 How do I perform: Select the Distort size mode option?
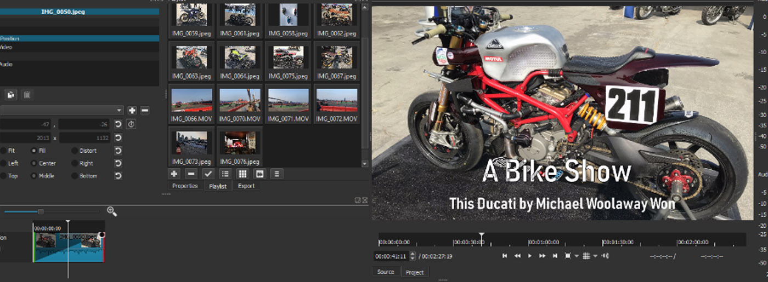coord(75,151)
